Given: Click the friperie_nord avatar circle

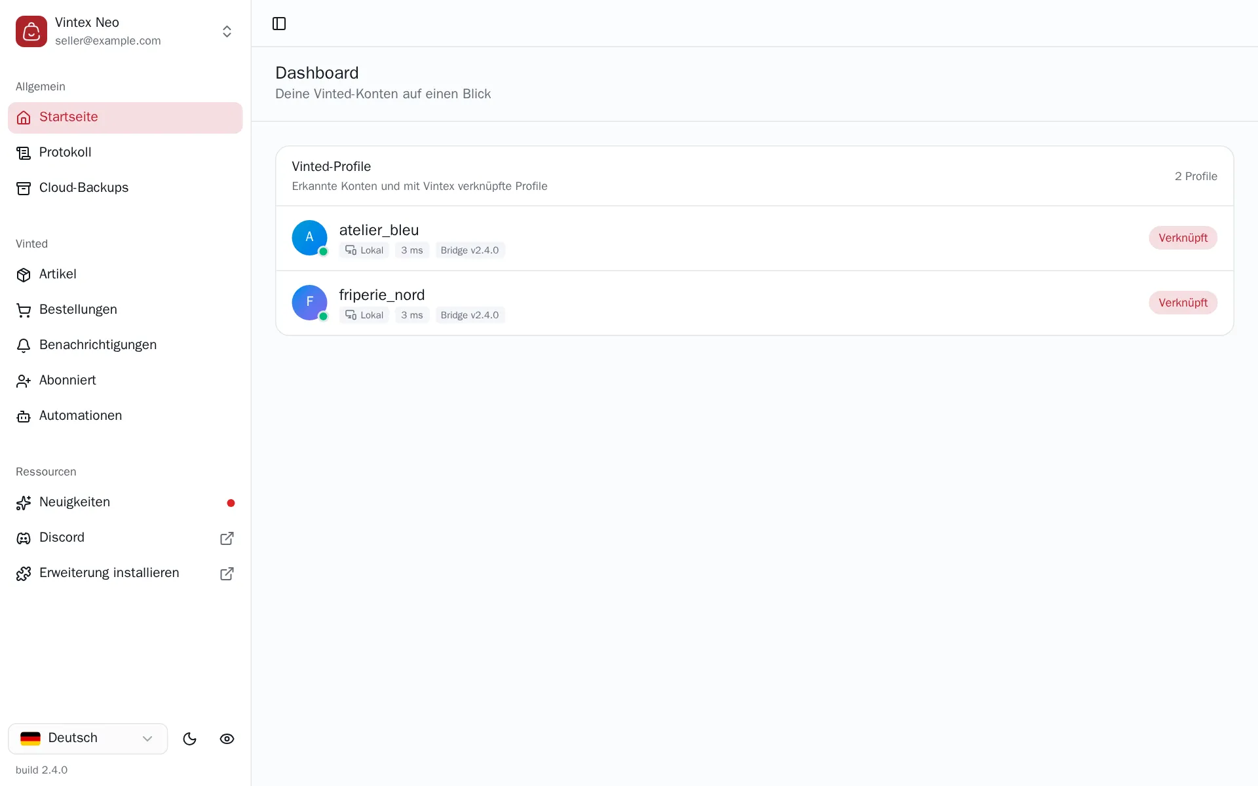Looking at the screenshot, I should 309,303.
